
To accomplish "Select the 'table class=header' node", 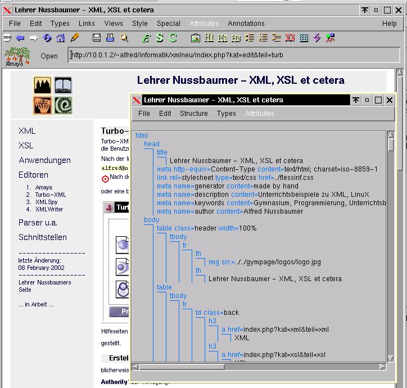I will [x=206, y=228].
